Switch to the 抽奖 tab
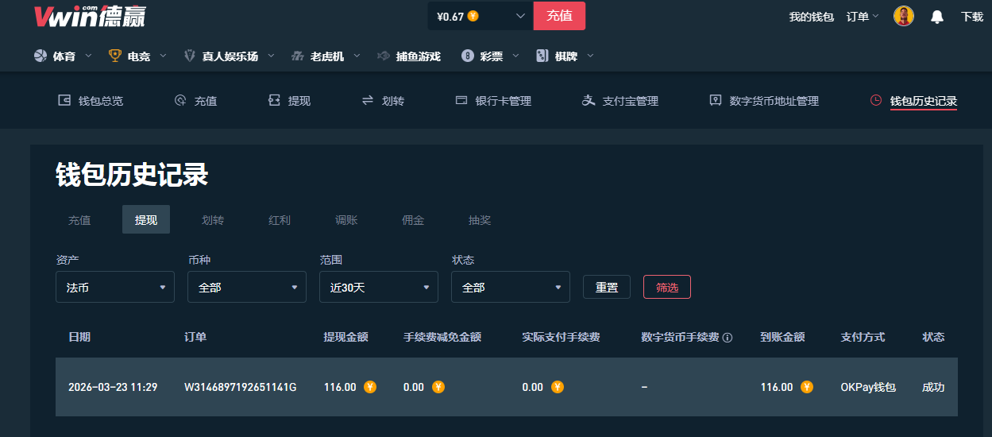 480,220
